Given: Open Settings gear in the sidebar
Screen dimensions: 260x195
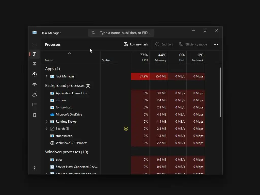Looking at the screenshot, I should [35, 168].
